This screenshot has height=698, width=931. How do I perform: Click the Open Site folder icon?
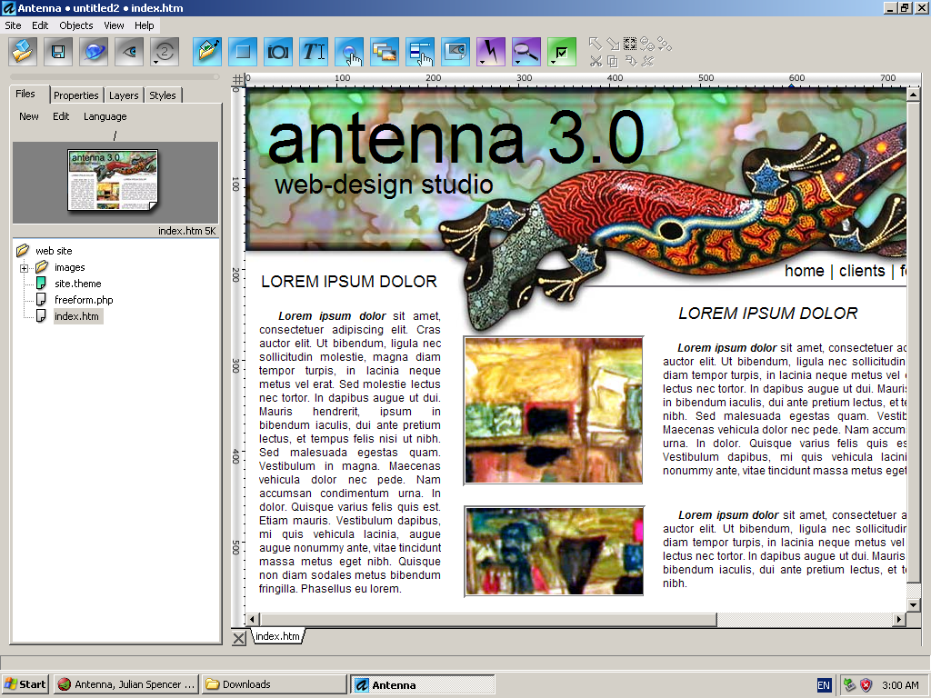tap(23, 51)
